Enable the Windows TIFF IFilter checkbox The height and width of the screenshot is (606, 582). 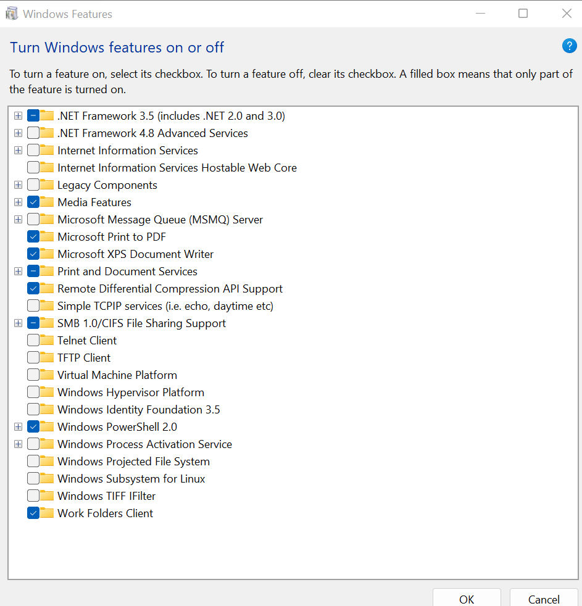[x=33, y=496]
